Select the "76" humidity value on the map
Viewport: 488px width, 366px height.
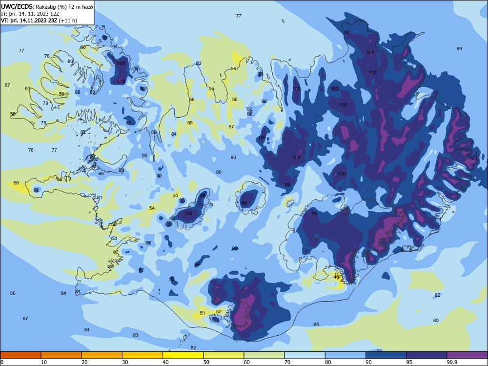pyautogui.click(x=31, y=150)
